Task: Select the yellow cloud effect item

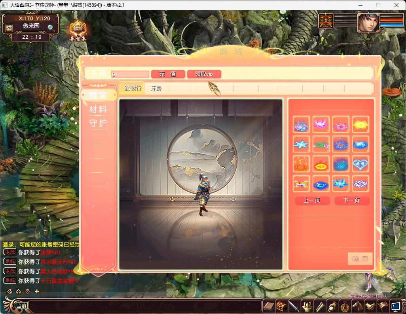Action: 360,124
